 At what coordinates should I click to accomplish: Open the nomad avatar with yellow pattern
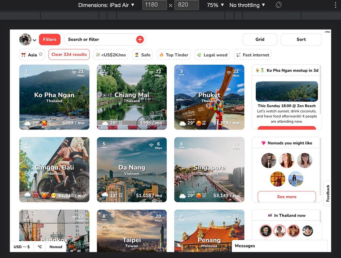click(278, 179)
